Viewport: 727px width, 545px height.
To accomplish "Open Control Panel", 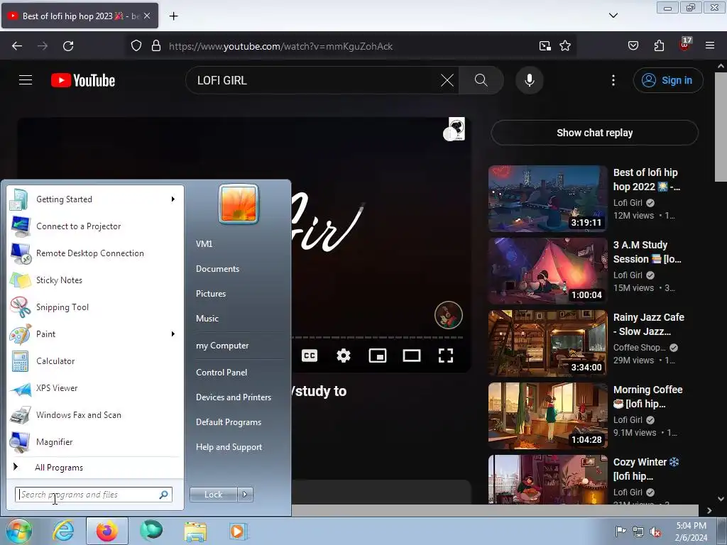I will pos(222,373).
